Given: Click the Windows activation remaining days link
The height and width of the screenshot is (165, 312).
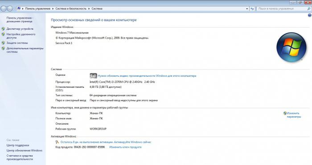Looking at the screenshot, I should point(106,142).
